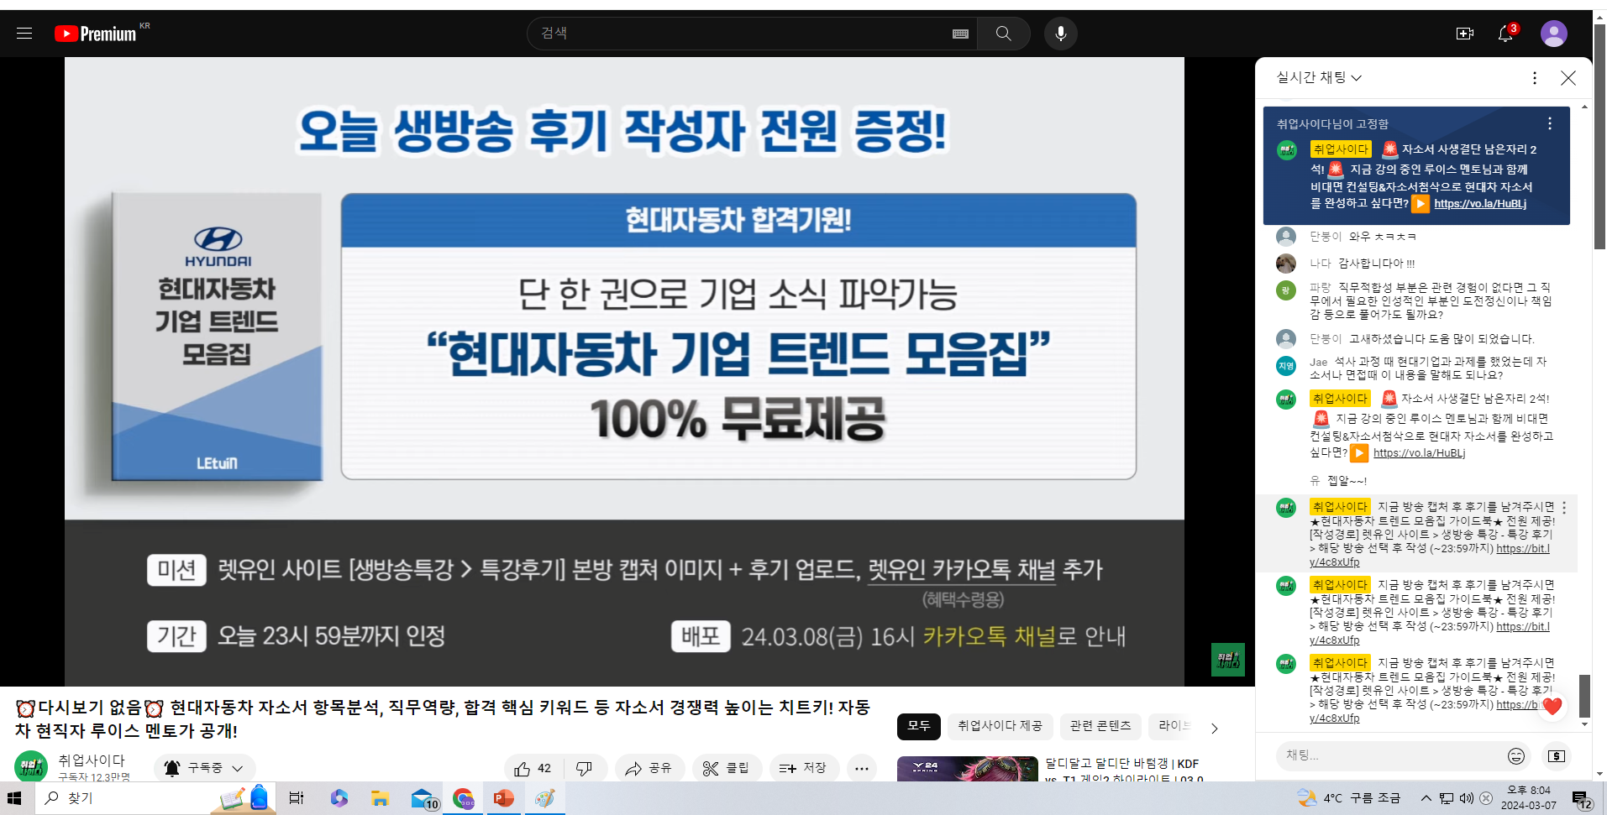Select the 모두 filter chip
Viewport: 1607px width, 815px height.
[x=918, y=726]
